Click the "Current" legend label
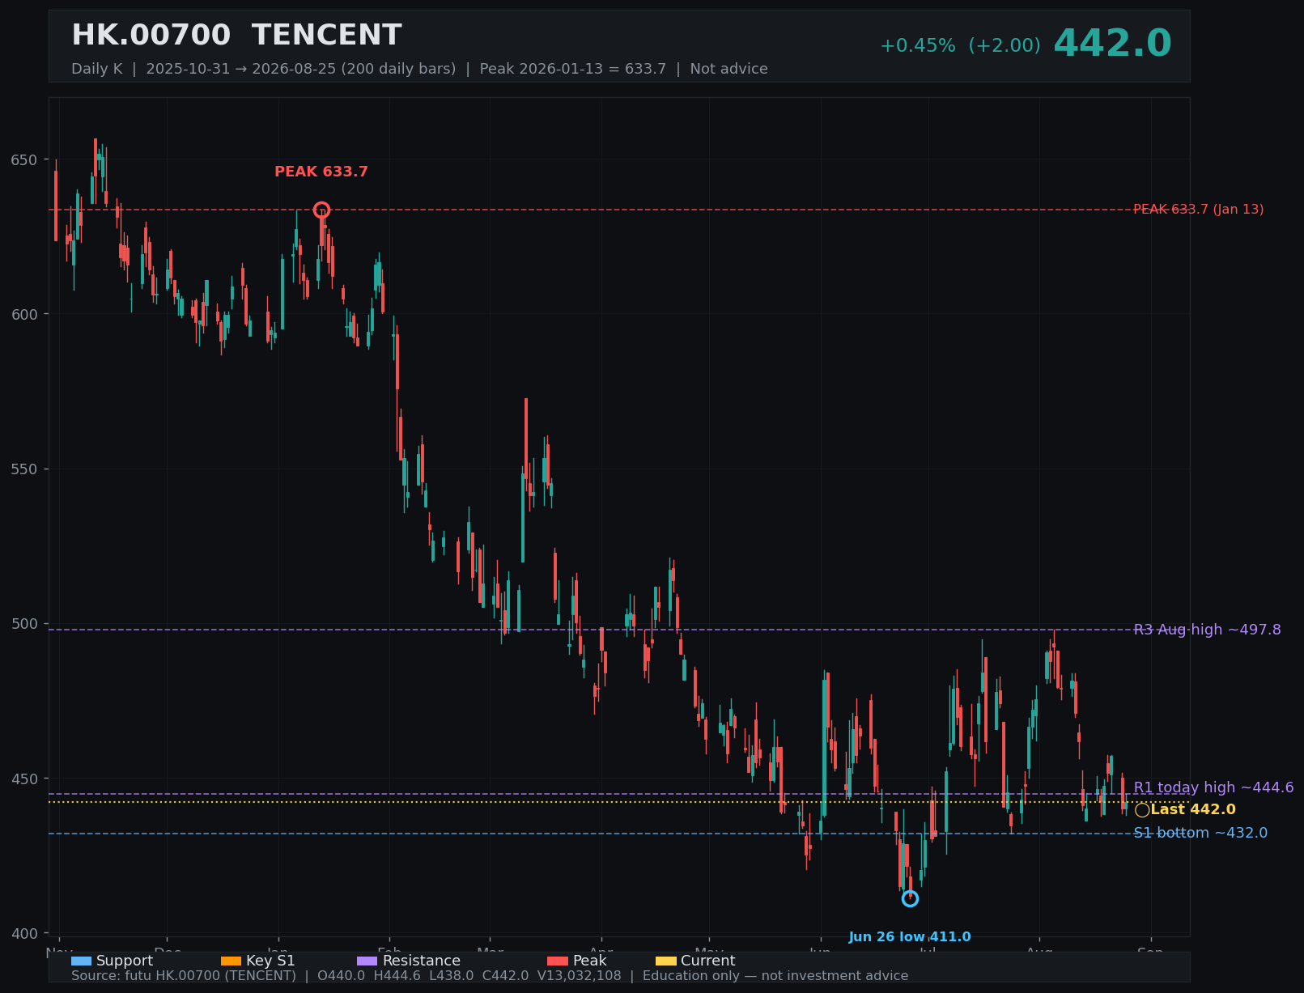 coord(707,961)
